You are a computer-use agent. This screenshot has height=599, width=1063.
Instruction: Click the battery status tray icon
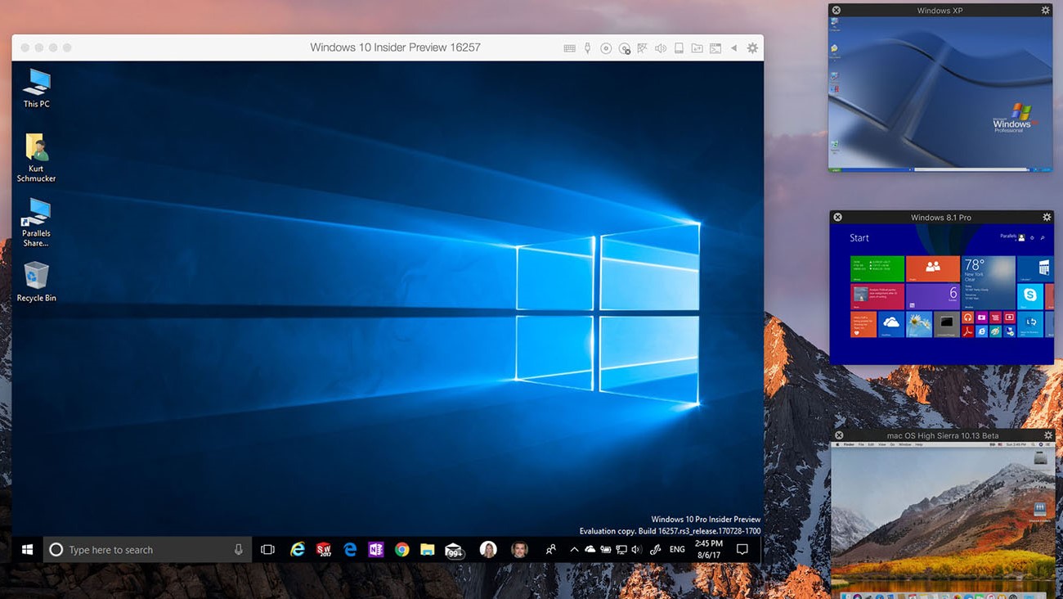click(606, 550)
